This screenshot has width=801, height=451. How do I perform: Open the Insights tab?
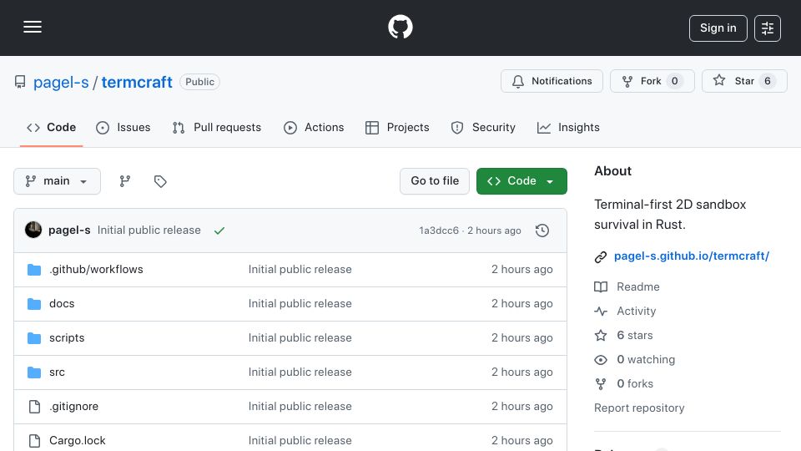click(568, 127)
